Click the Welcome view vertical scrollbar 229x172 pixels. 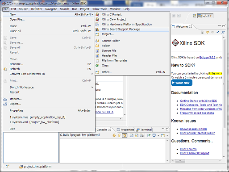click(x=224, y=84)
